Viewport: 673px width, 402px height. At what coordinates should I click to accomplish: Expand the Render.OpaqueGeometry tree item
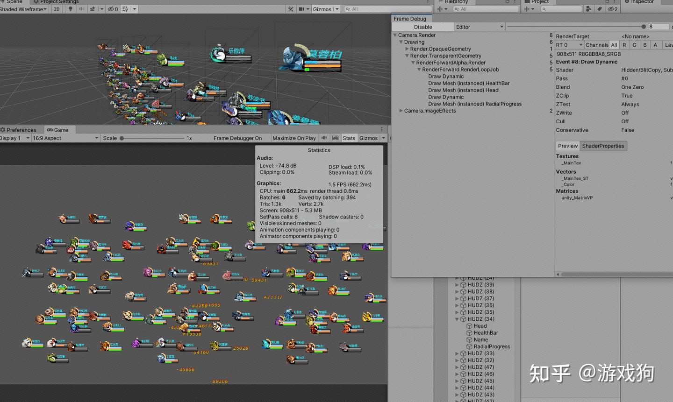tap(407, 49)
